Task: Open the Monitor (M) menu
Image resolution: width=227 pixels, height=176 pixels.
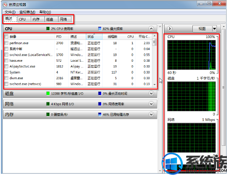Action: (x=27, y=12)
